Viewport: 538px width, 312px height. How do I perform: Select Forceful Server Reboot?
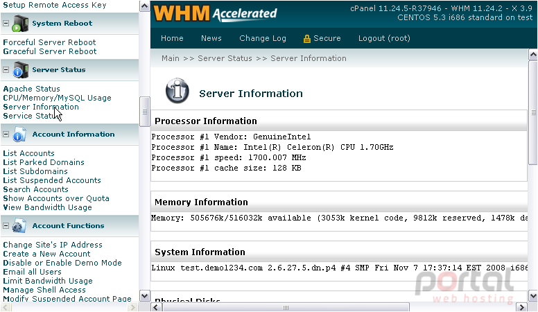click(x=49, y=42)
